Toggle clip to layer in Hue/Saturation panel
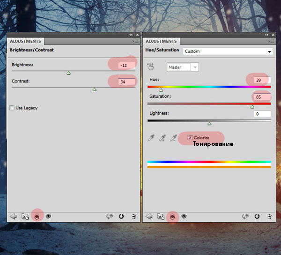Image resolution: width=281 pixels, height=255 pixels. [172, 217]
